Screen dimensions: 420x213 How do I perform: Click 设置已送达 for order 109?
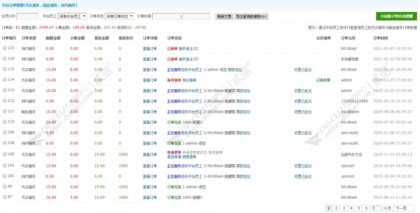click(x=303, y=133)
